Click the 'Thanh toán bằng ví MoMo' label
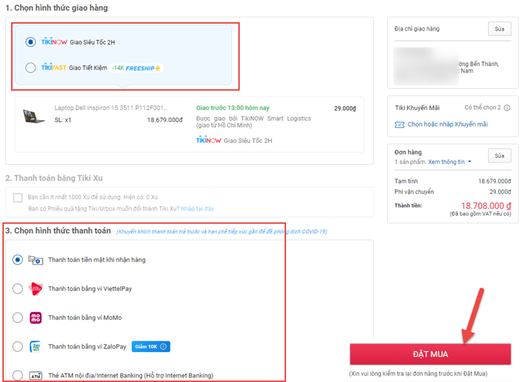The height and width of the screenshot is (382, 520). [x=85, y=318]
